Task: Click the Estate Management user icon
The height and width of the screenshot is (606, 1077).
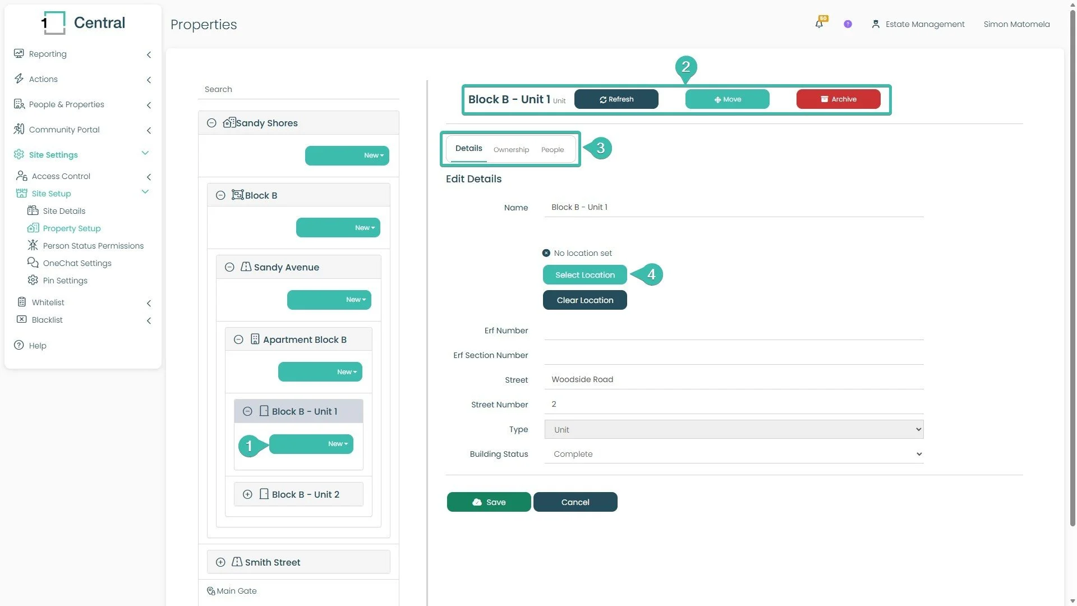Action: pyautogui.click(x=875, y=24)
